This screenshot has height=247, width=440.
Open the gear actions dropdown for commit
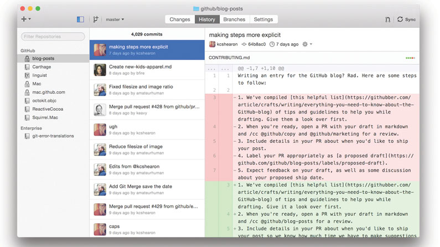307,44
